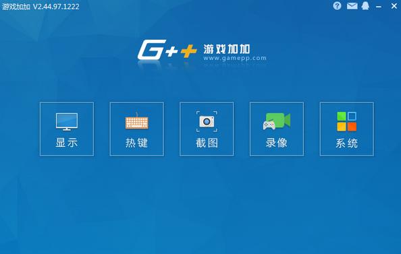Select the 热键 label
This screenshot has height=254, width=401.
[x=137, y=143]
